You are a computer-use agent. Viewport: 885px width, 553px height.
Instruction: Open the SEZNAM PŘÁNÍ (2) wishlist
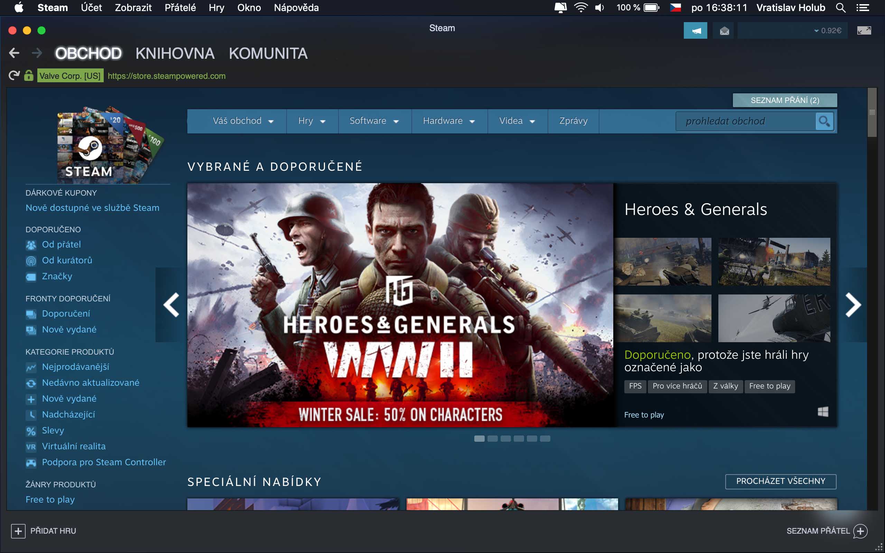(x=784, y=100)
